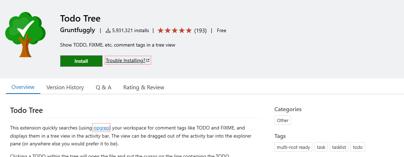Click the download installs icon
Screen dimensions: 404x157
pyautogui.click(x=108, y=30)
